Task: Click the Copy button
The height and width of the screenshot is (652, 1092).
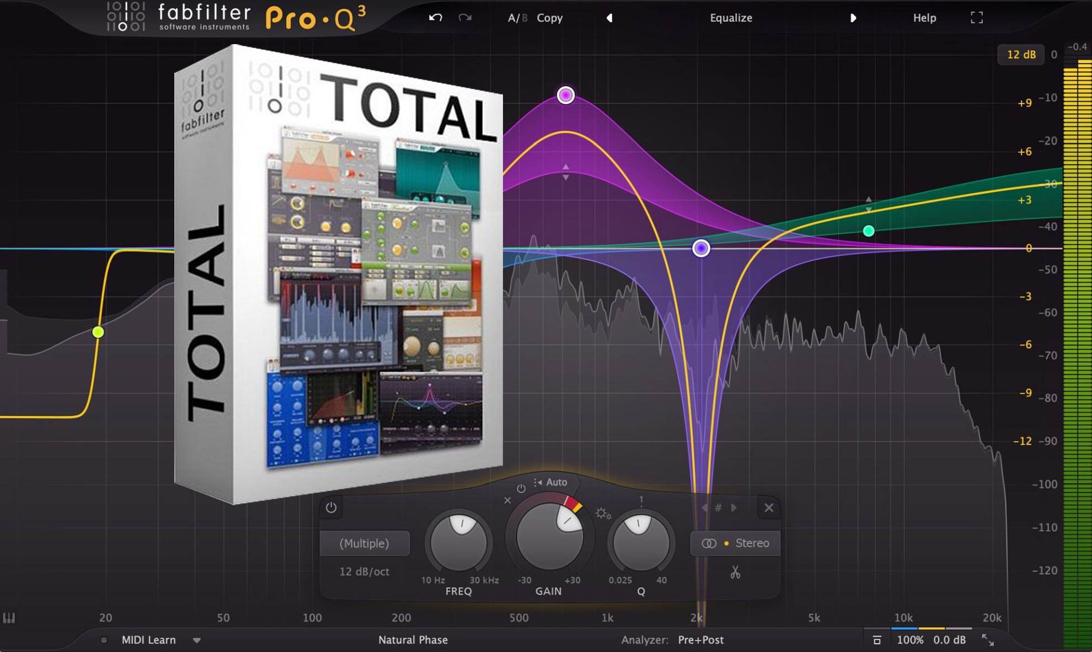Action: click(549, 18)
